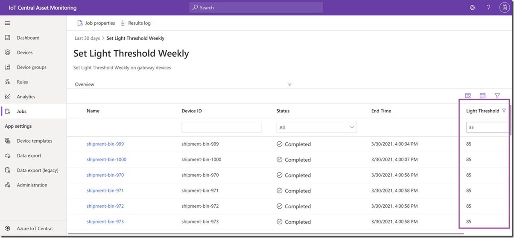The image size is (514, 238).
Task: Click the Device templates icon
Action: click(x=7, y=141)
